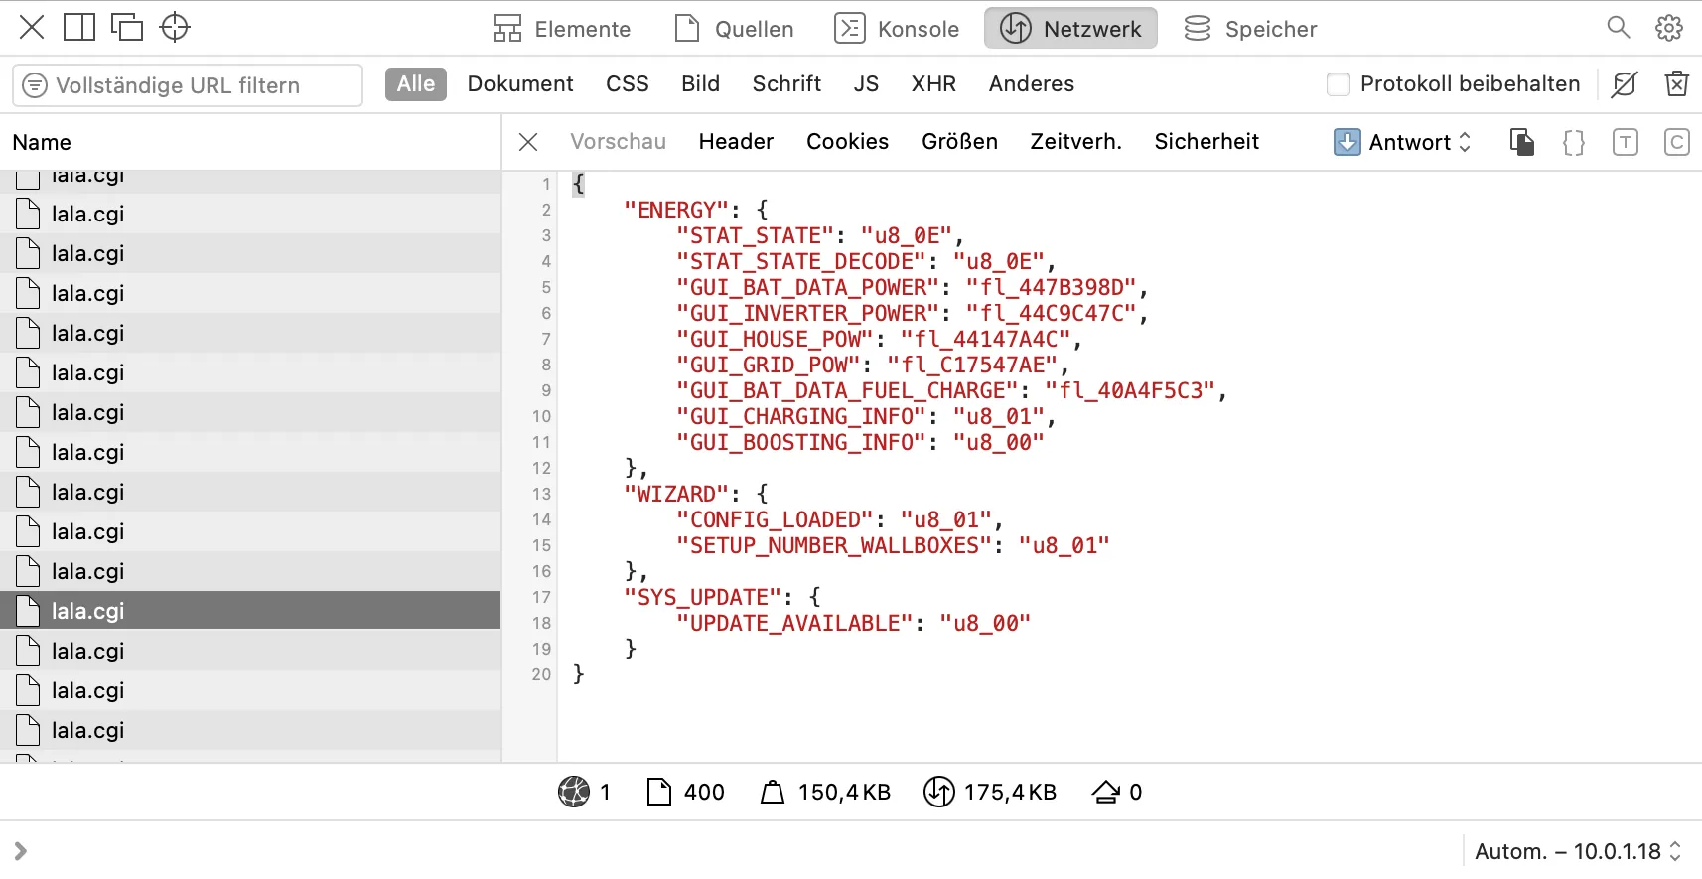Viewport: 1702px width, 879px height.
Task: Toggle the disable caches icon
Action: [x=1625, y=84]
